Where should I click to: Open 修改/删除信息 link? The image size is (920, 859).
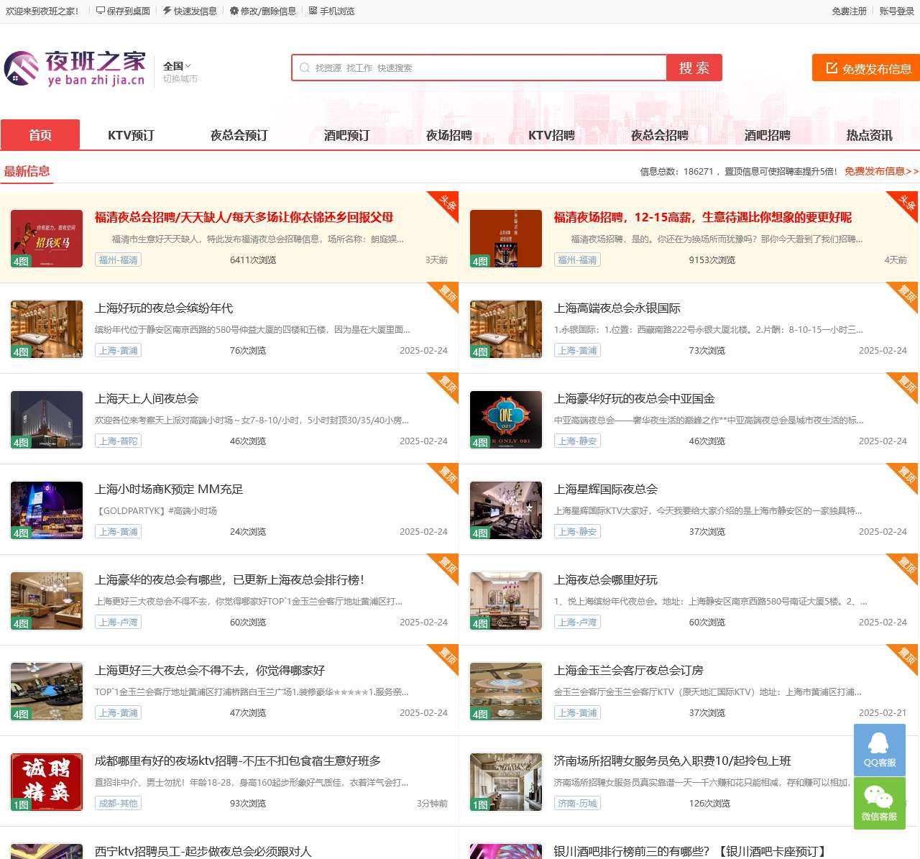pos(263,11)
